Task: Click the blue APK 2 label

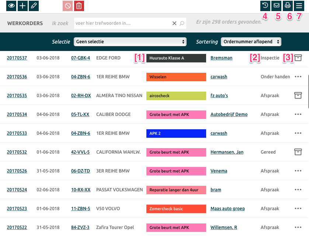Action: (x=176, y=133)
